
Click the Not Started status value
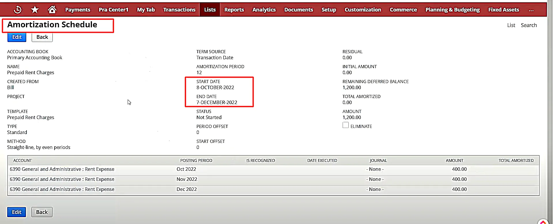[x=209, y=118]
